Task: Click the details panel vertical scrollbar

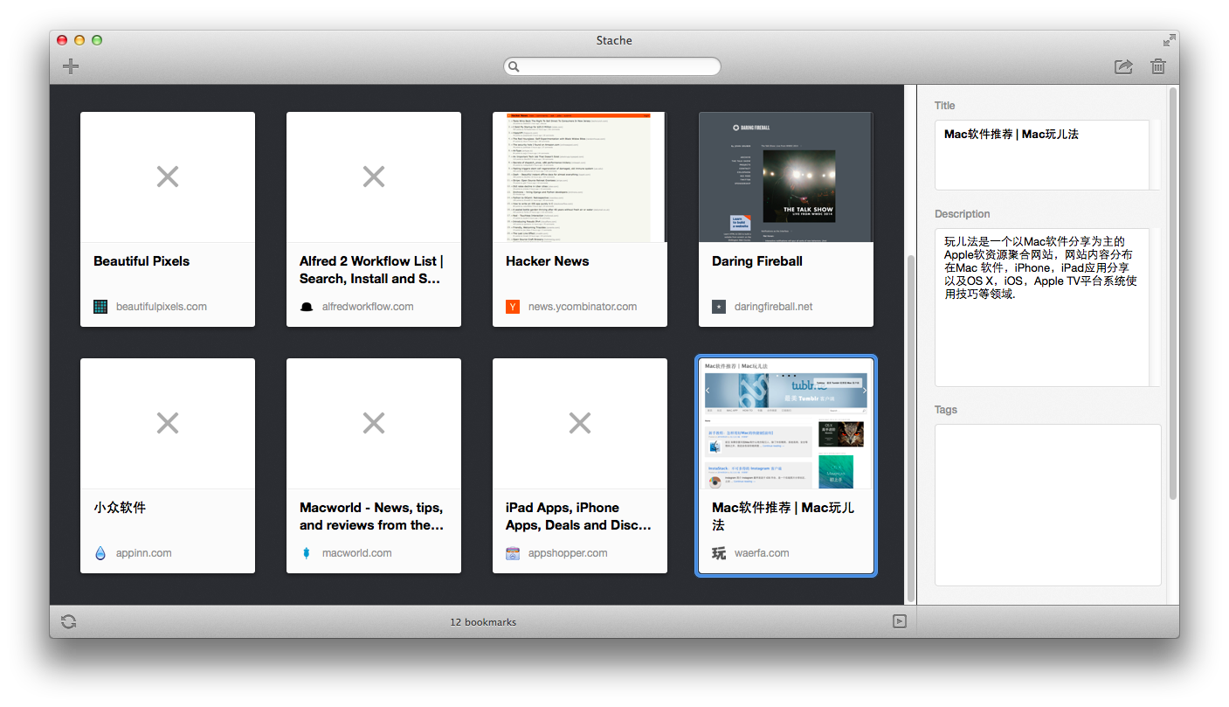Action: (1173, 294)
